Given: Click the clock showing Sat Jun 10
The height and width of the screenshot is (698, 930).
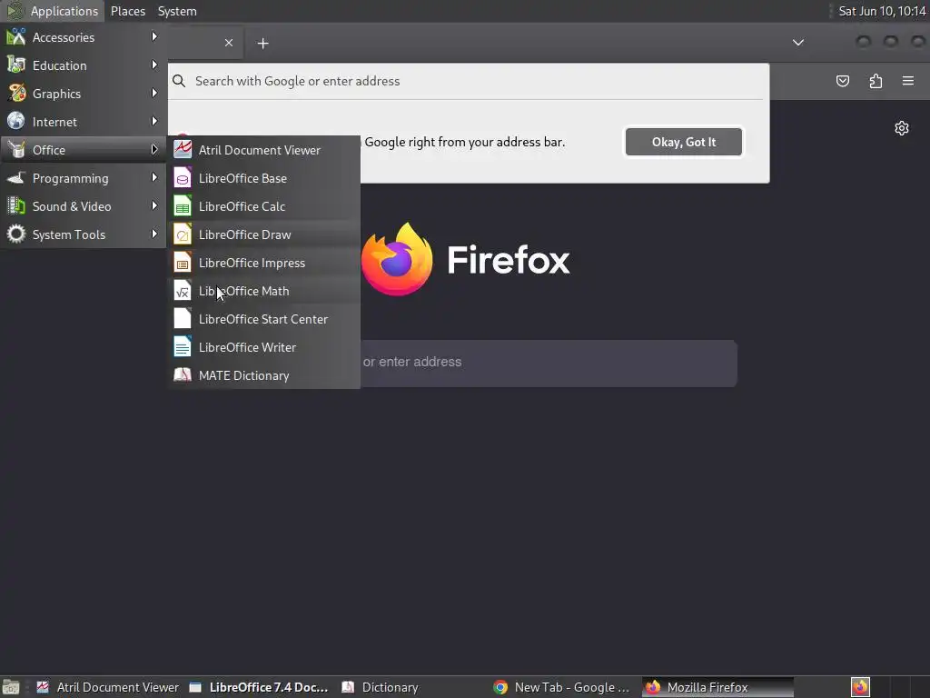Looking at the screenshot, I should (882, 11).
